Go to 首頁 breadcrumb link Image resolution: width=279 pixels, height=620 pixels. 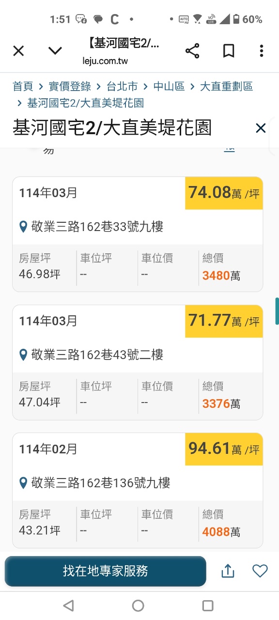[23, 87]
